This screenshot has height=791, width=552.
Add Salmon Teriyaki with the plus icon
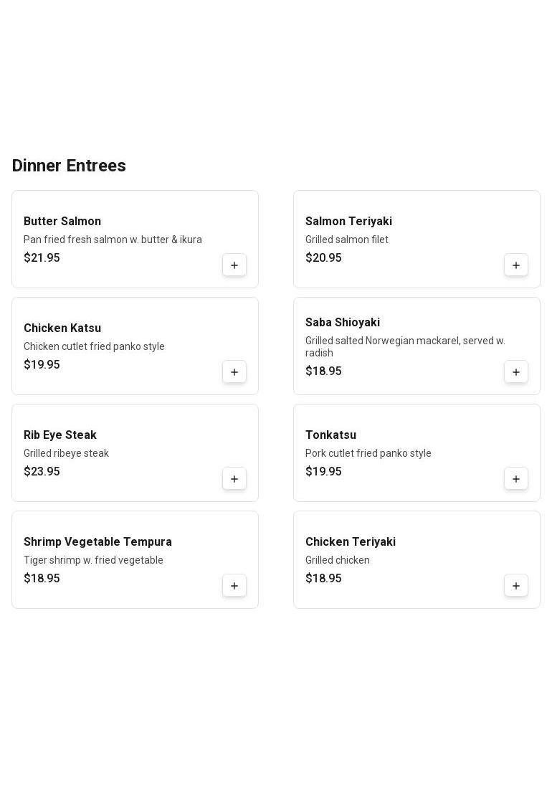(x=516, y=265)
